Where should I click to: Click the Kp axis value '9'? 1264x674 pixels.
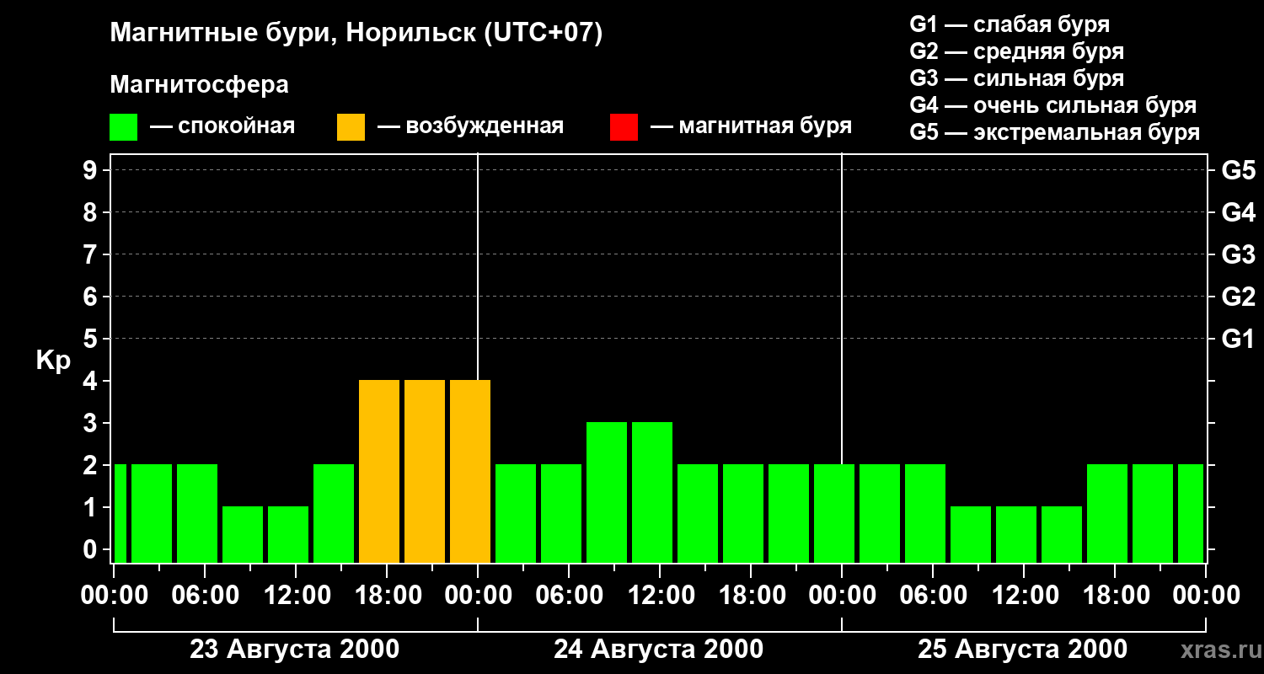(92, 171)
